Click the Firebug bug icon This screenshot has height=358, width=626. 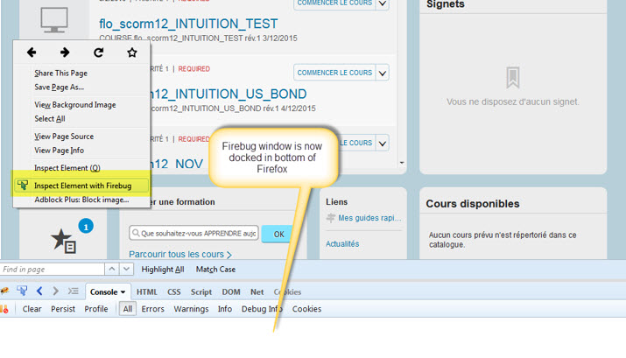[x=4, y=291]
